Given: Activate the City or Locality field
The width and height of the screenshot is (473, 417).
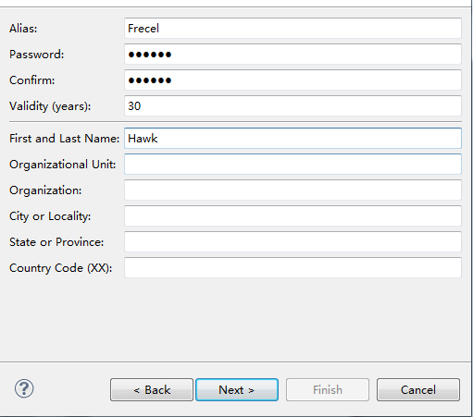Looking at the screenshot, I should [293, 216].
